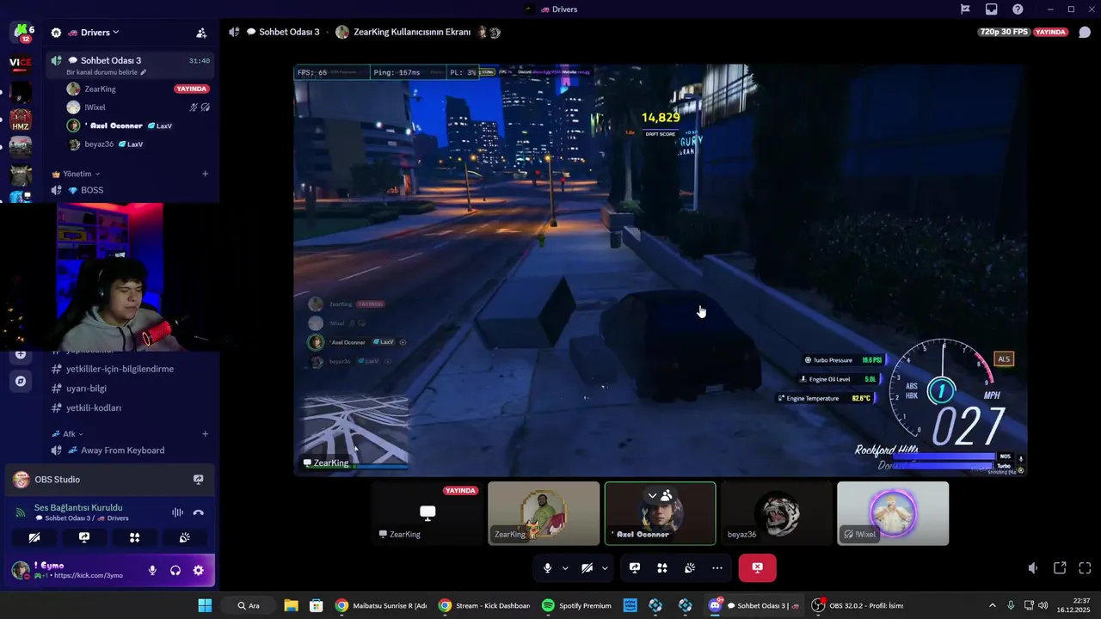Pop out stream to separate window
1101x619 pixels.
(x=1060, y=568)
